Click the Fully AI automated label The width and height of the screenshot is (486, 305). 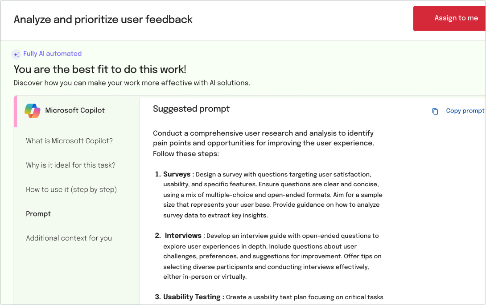tap(52, 54)
